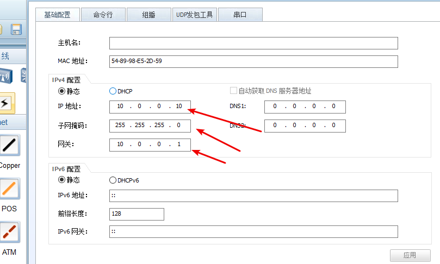Click the IP 地址 field showing 10.0.0.10
This screenshot has height=264, width=440.
click(x=150, y=107)
